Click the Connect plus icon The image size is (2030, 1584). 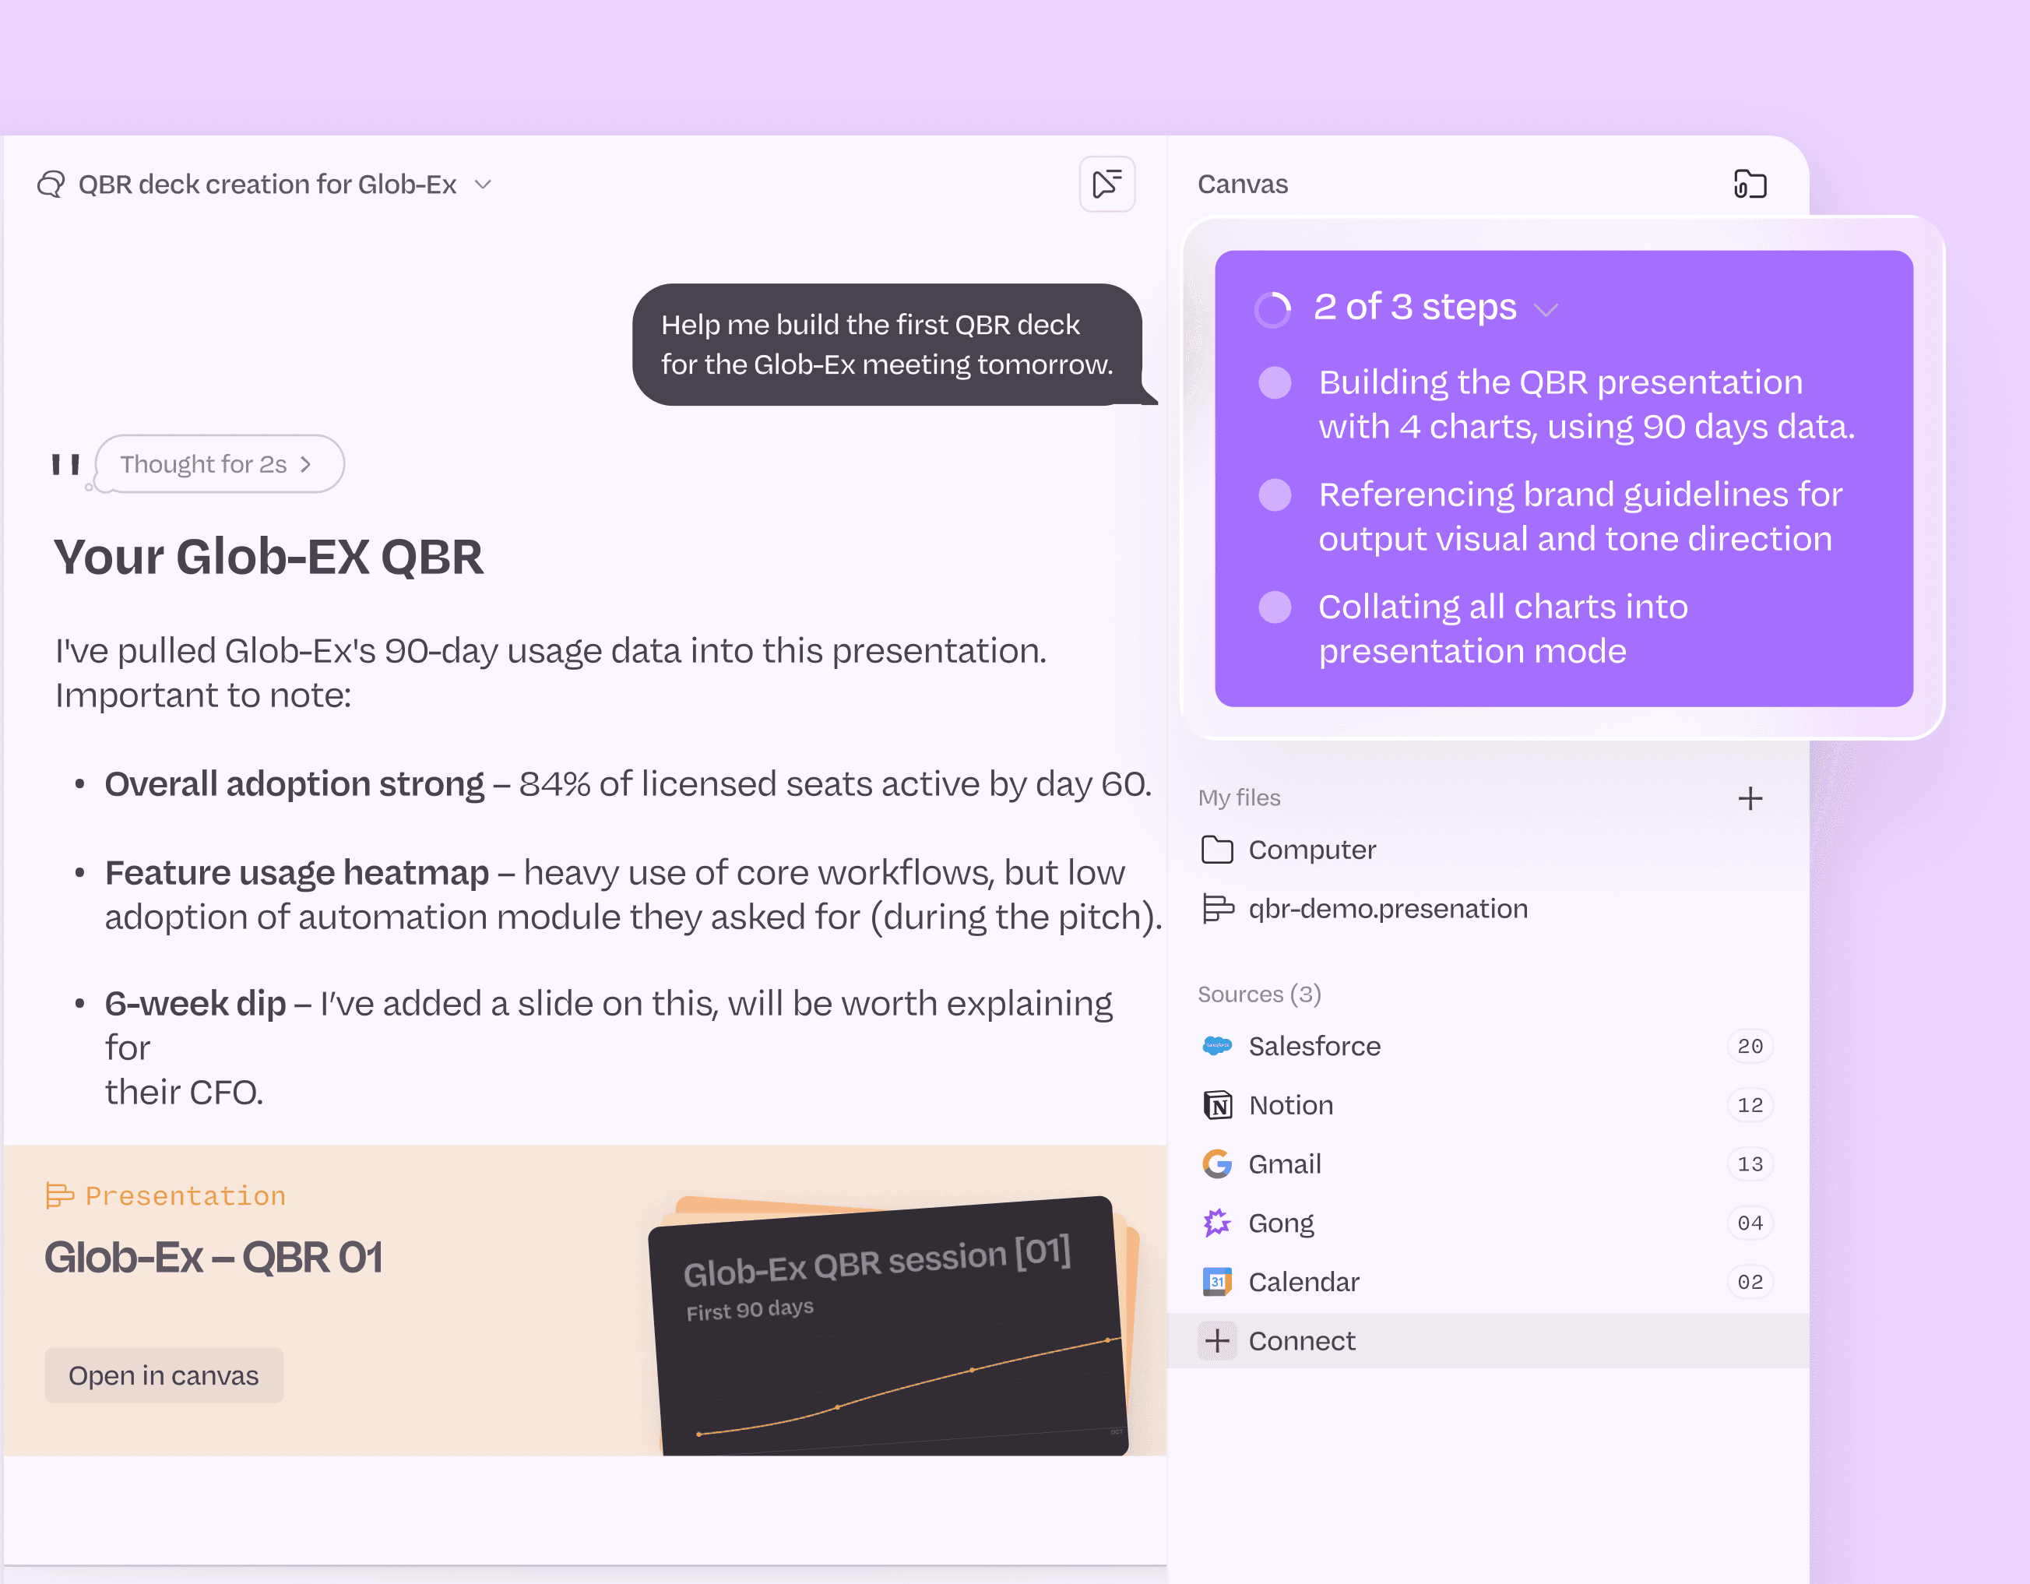[x=1218, y=1340]
